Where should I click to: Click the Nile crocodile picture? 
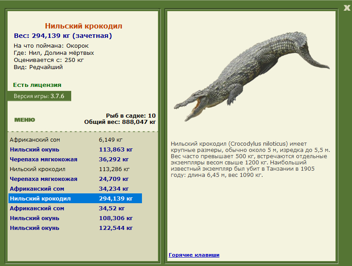(251, 77)
